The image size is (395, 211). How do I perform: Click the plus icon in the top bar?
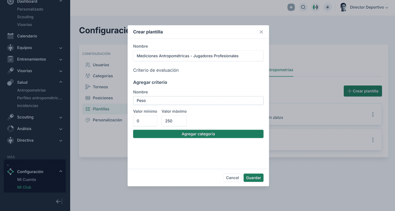291,7
